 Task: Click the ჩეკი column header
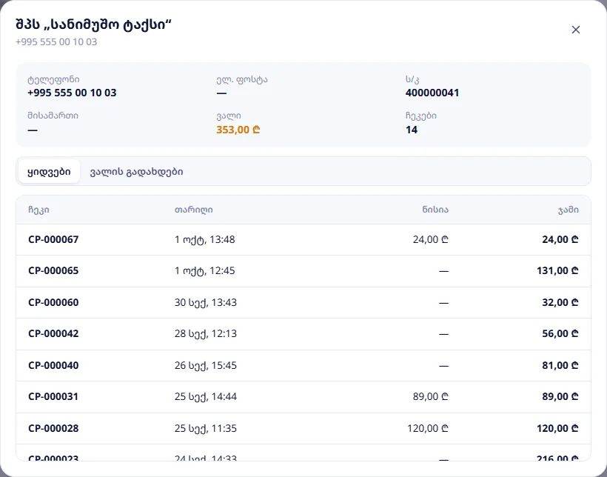[38, 210]
